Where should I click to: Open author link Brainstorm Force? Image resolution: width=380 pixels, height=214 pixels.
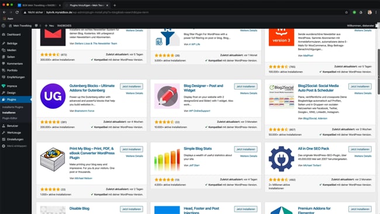pos(84,111)
